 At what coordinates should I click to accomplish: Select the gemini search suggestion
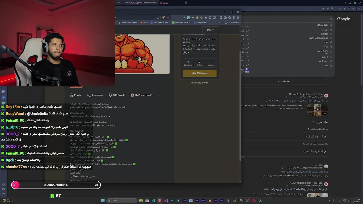pyautogui.click(x=324, y=34)
